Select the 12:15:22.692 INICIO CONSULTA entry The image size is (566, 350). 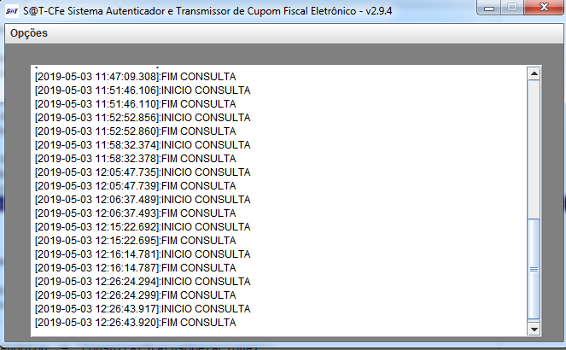[143, 227]
